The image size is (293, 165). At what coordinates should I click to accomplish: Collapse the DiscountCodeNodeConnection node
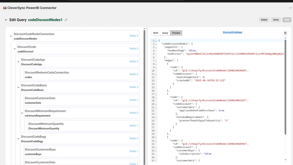(x=11, y=36)
